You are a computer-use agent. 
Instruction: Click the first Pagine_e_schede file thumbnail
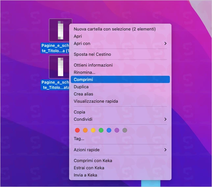60,30
